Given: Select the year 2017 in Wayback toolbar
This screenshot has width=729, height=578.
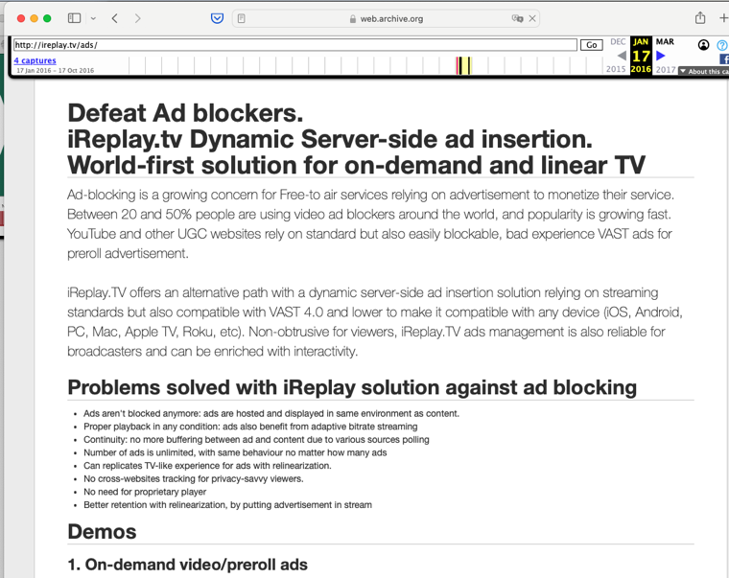Looking at the screenshot, I should (666, 70).
